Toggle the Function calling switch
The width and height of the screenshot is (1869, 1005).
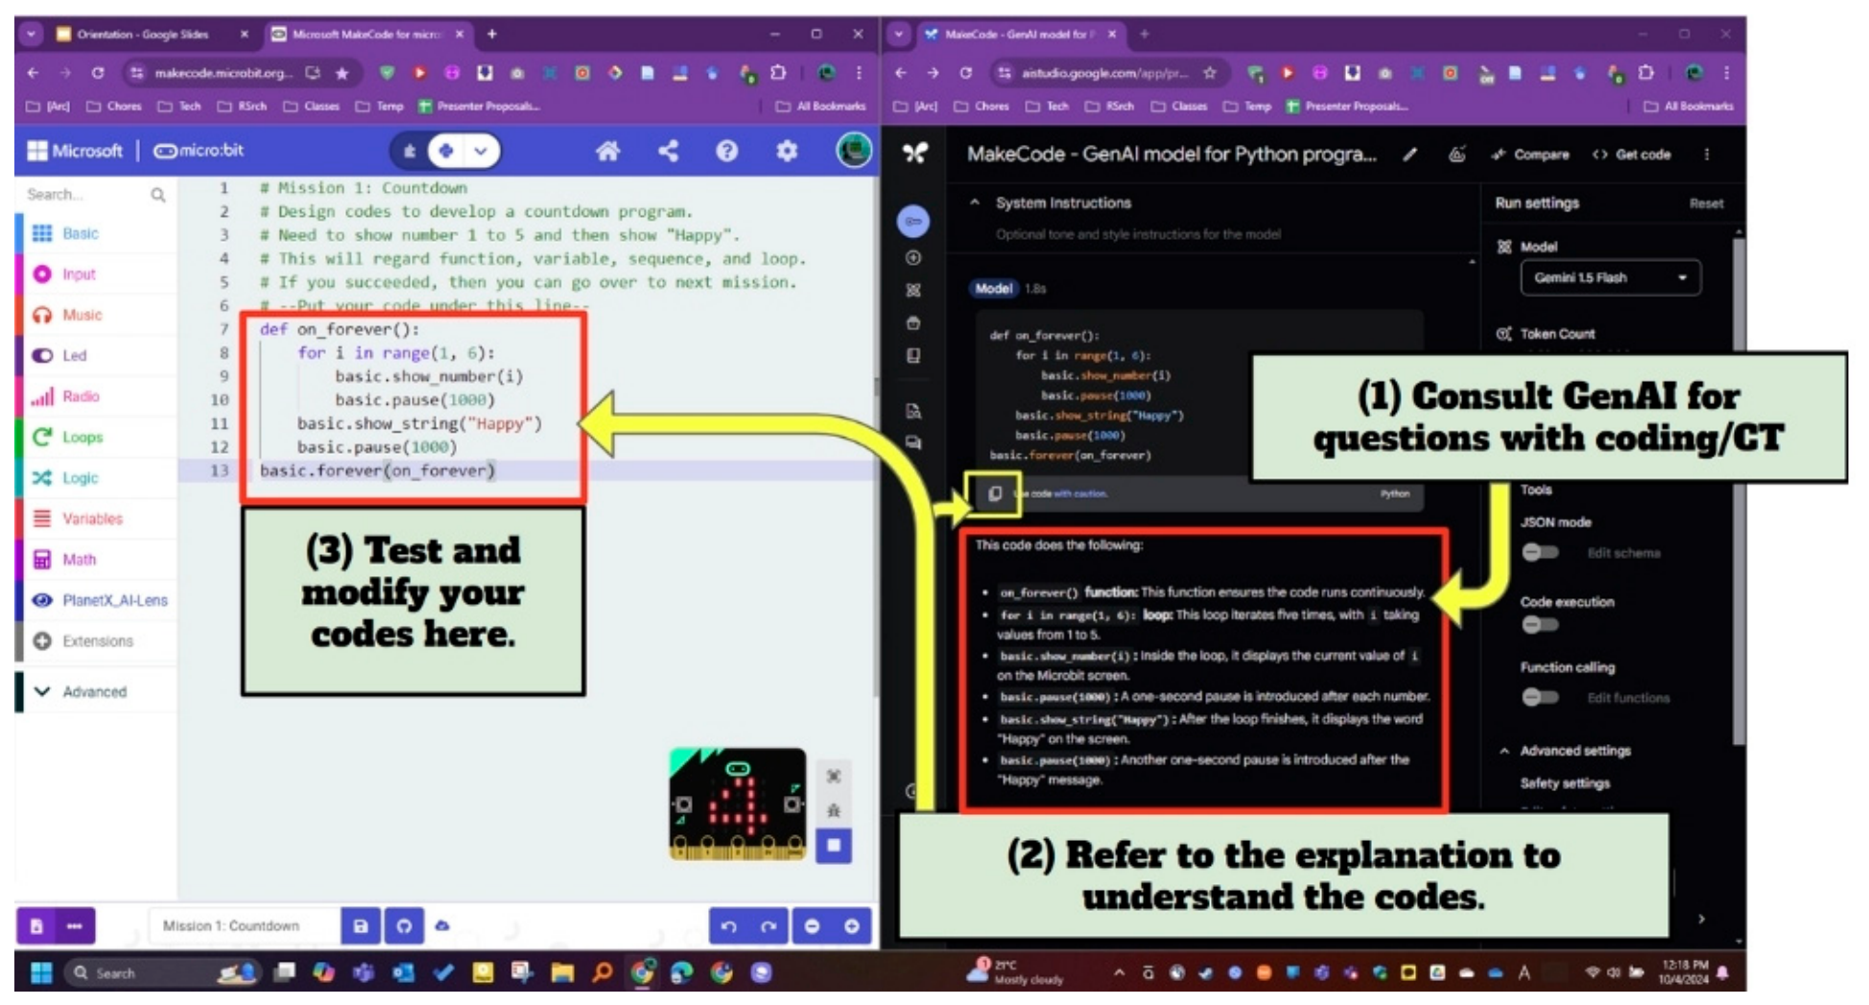coord(1539,697)
